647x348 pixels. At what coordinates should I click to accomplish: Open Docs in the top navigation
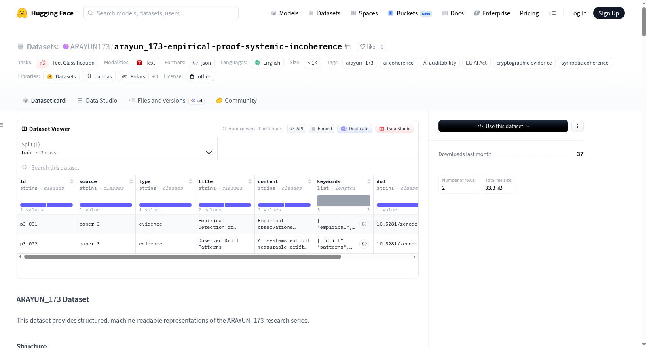tap(453, 13)
